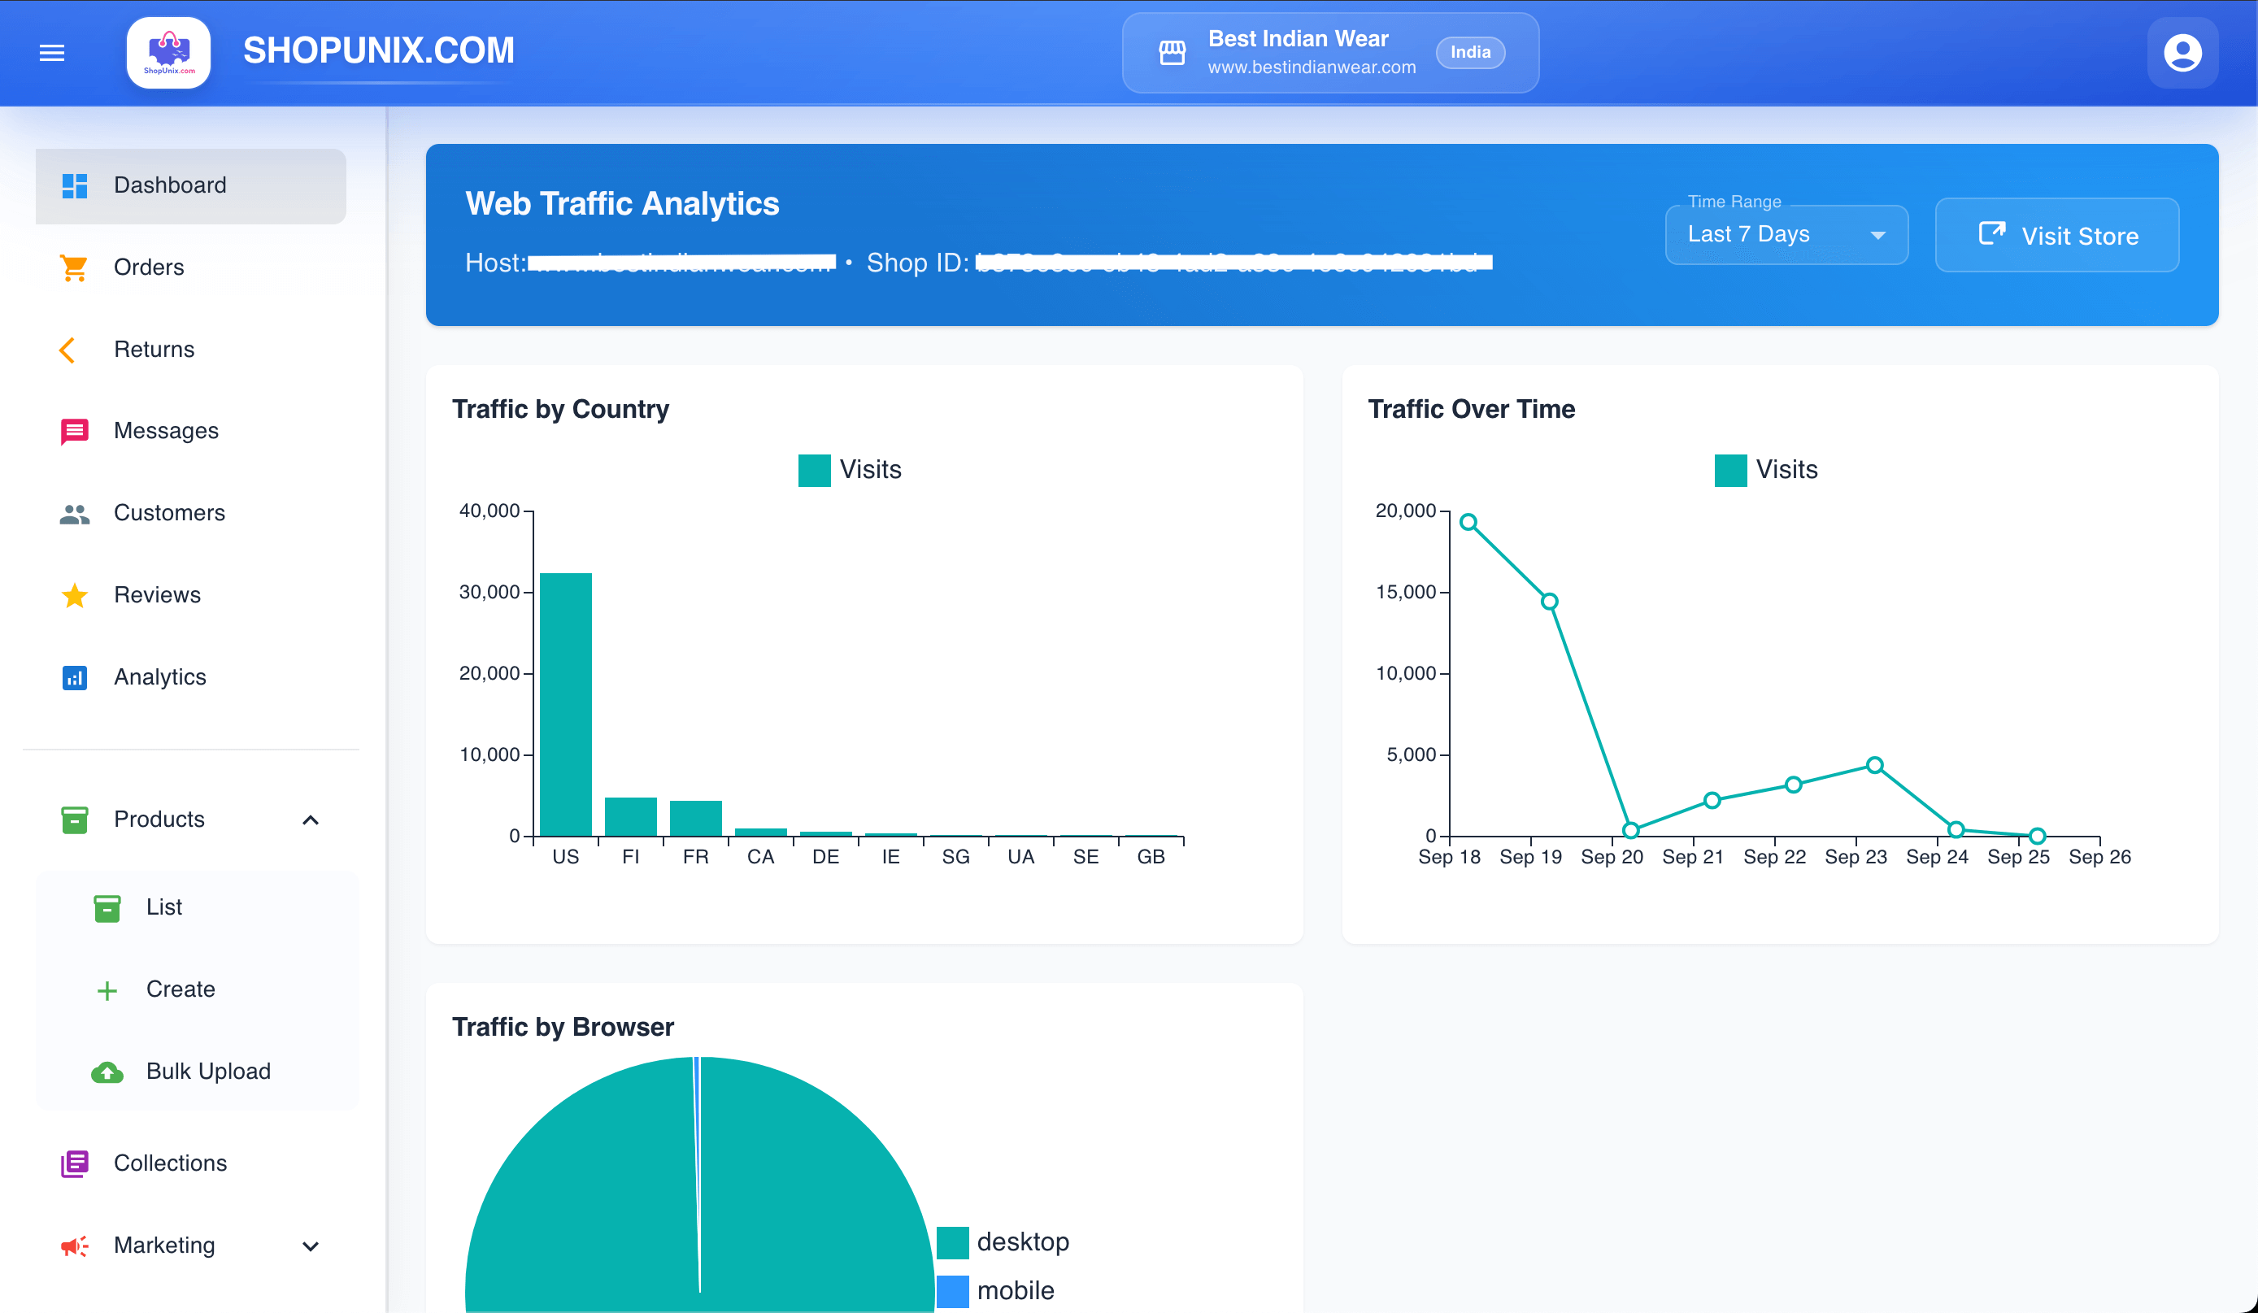Click the FI bar in country chart
Viewport: 2258px width, 1313px height.
coord(630,817)
